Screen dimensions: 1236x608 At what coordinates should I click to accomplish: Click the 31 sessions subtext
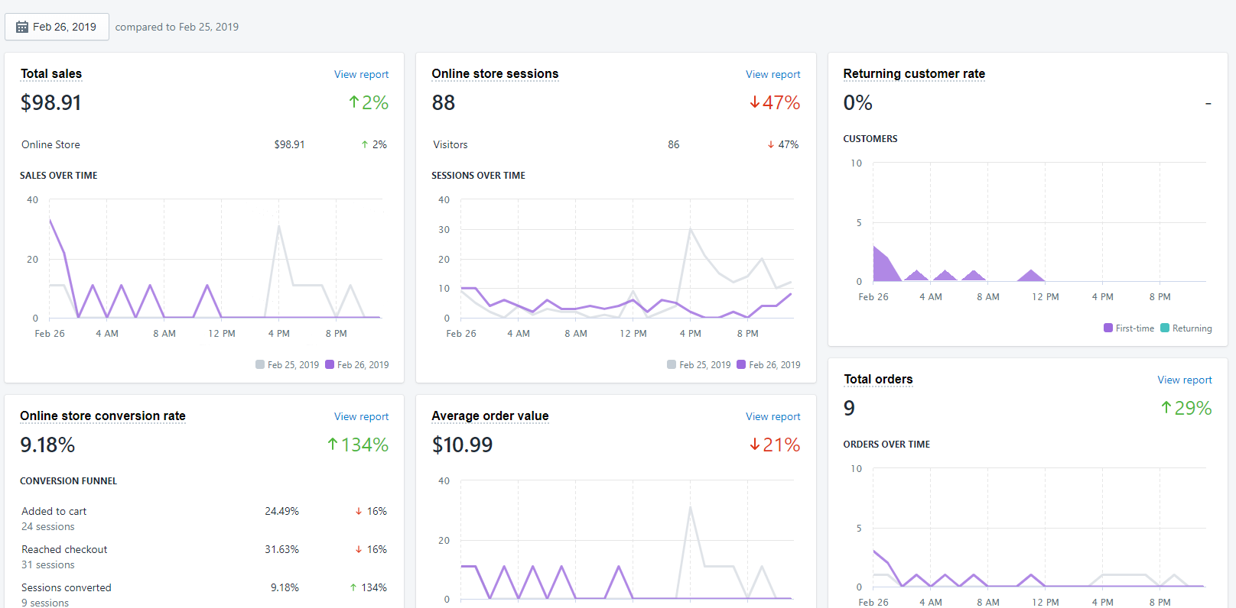point(48,565)
